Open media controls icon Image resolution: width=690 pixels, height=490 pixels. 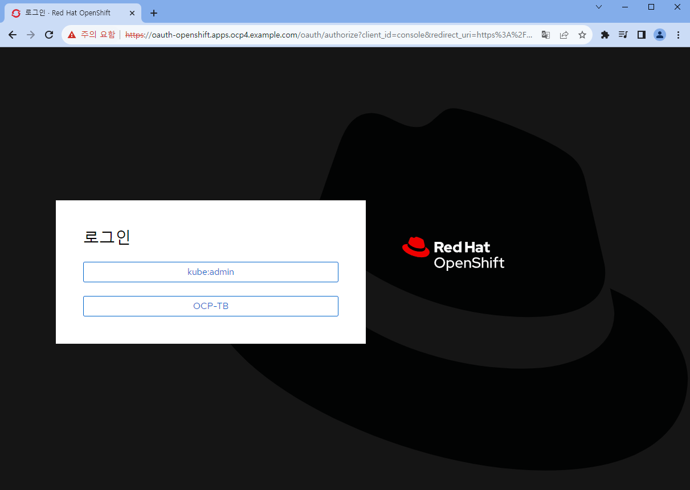point(623,35)
